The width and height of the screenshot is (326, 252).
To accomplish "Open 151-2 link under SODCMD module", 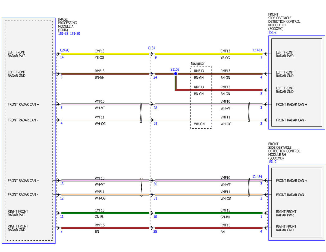I will (272, 162).
